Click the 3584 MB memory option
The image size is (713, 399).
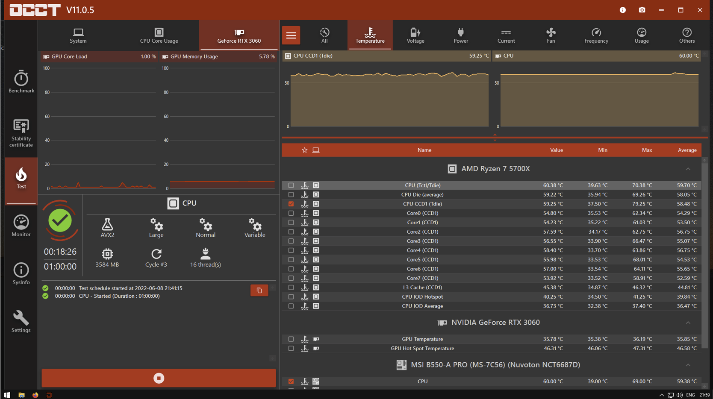point(107,258)
